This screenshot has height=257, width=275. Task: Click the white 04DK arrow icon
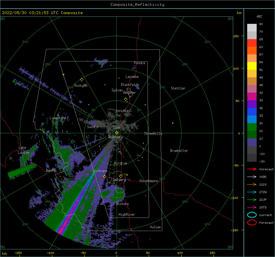coord(252,177)
